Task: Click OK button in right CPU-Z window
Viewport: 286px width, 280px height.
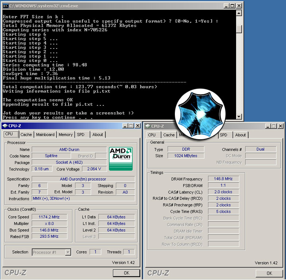Action: pyautogui.click(x=269, y=273)
